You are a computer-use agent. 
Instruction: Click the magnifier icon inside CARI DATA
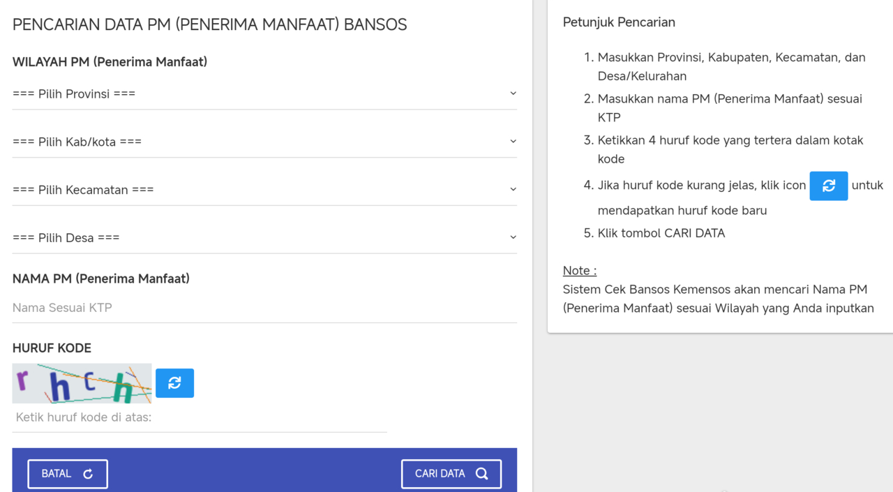(x=481, y=474)
